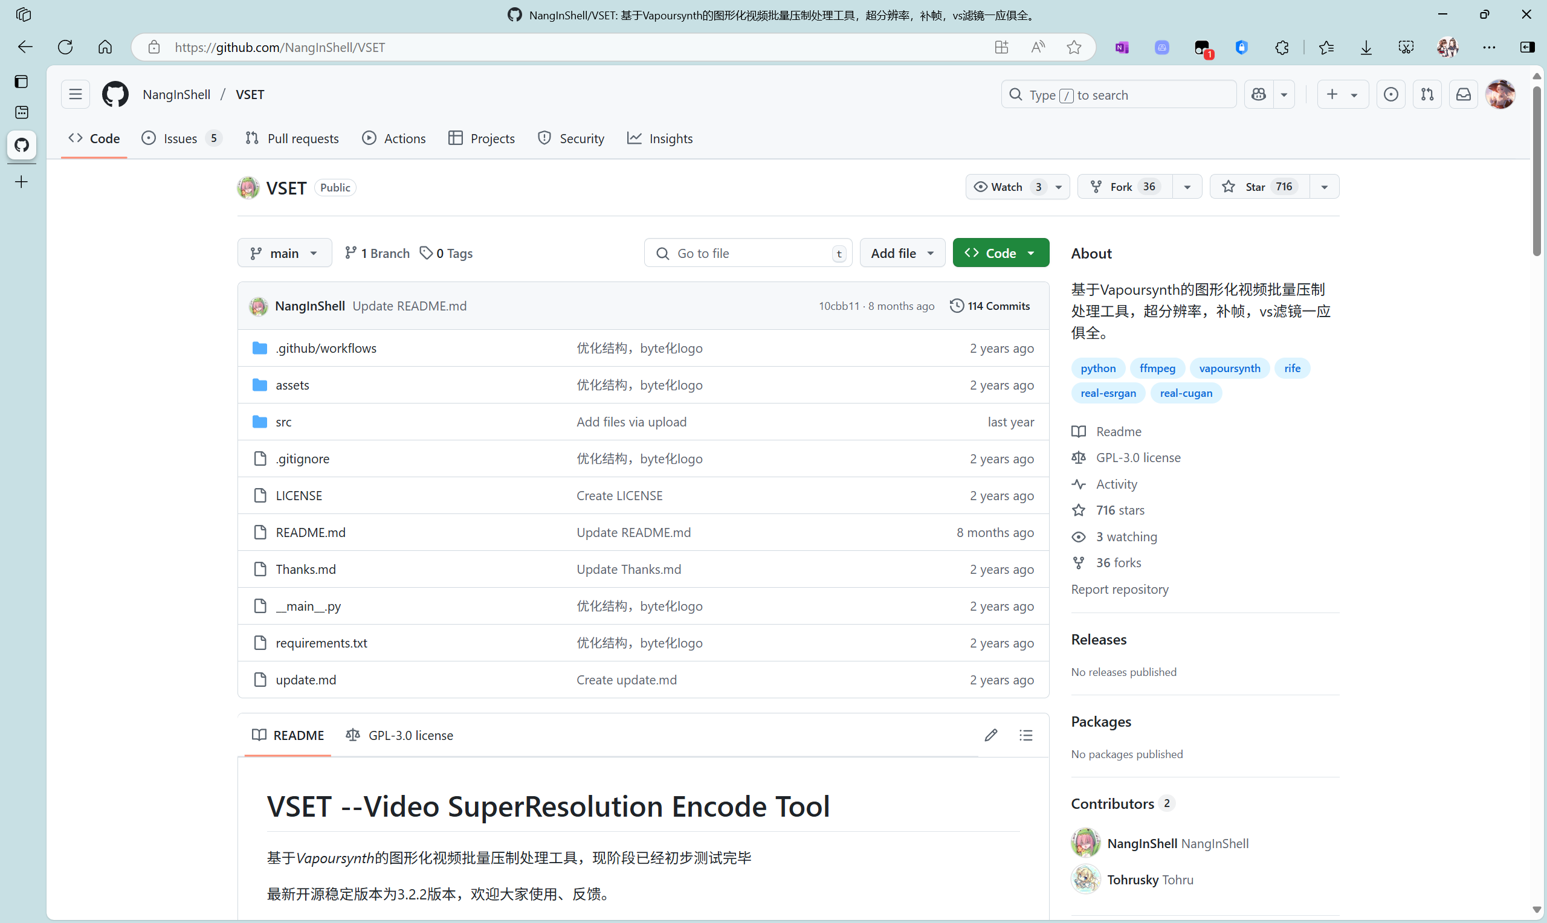This screenshot has width=1547, height=923.
Task: Switch to Issues tab
Action: (182, 138)
